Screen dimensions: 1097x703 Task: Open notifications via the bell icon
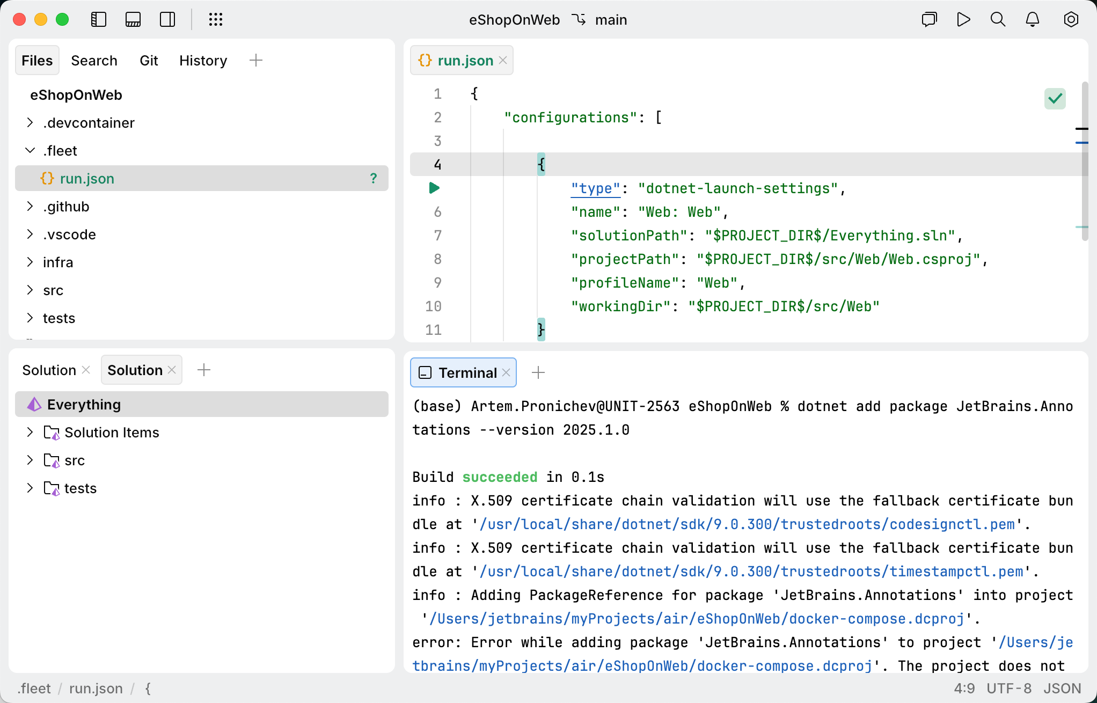(1032, 19)
